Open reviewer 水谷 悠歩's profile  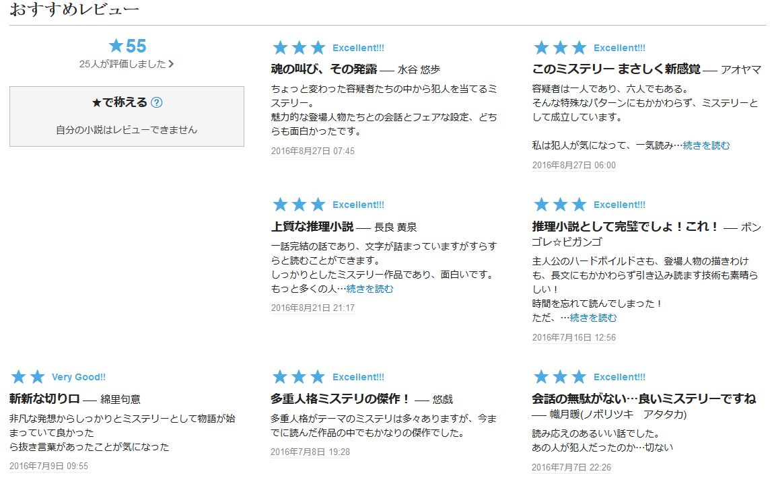click(419, 69)
